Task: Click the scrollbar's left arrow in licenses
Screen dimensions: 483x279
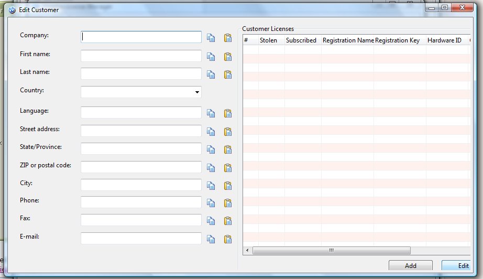Action: pyautogui.click(x=247, y=250)
